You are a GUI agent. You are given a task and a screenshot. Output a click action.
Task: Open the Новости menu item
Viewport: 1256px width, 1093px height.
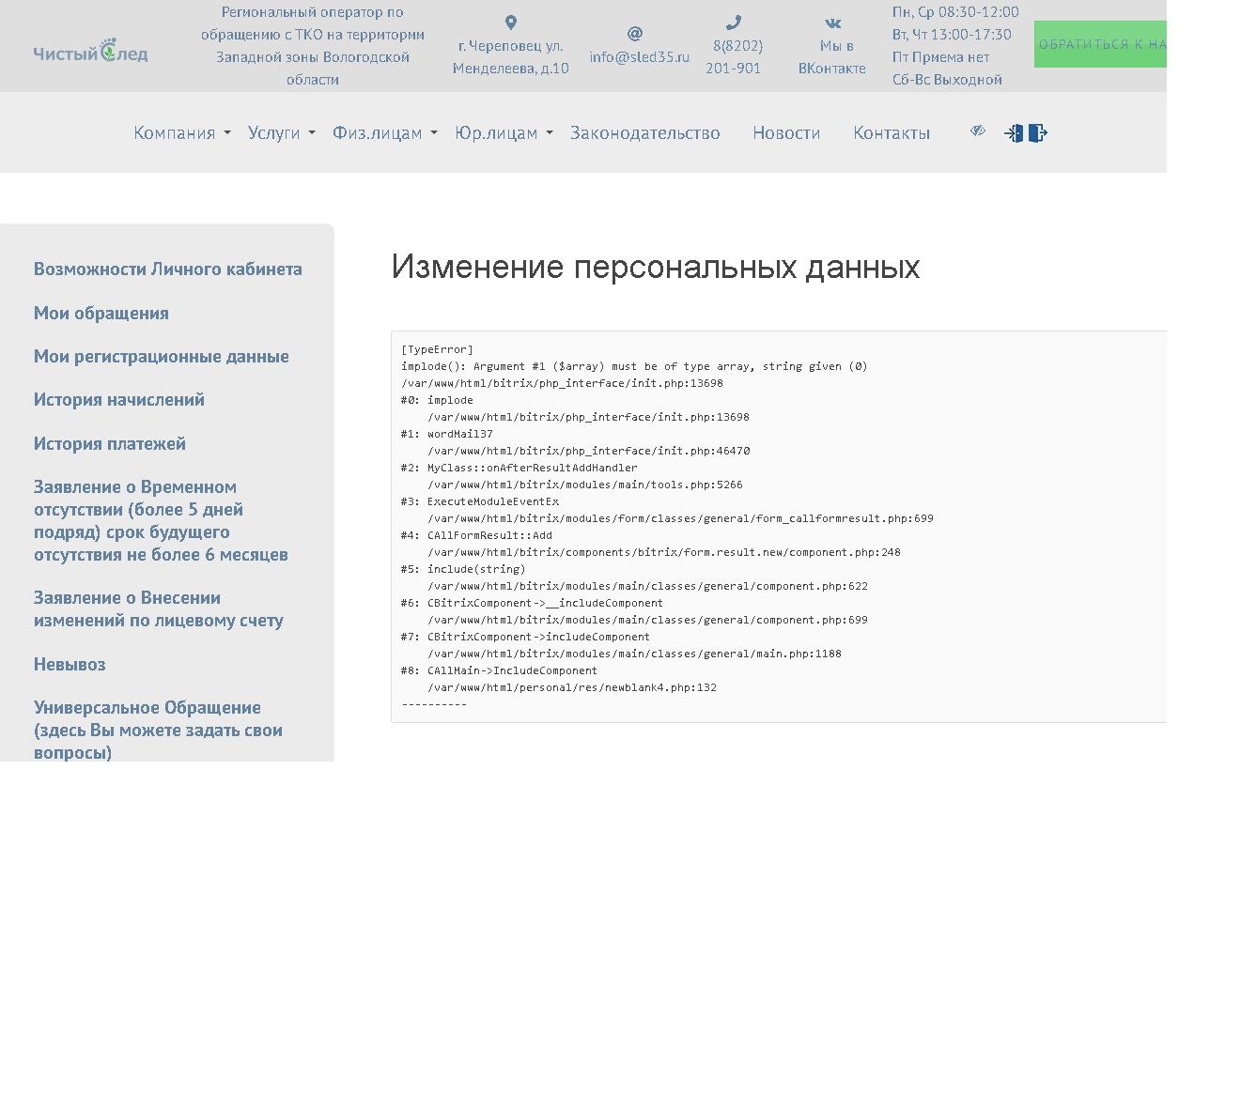click(x=786, y=133)
